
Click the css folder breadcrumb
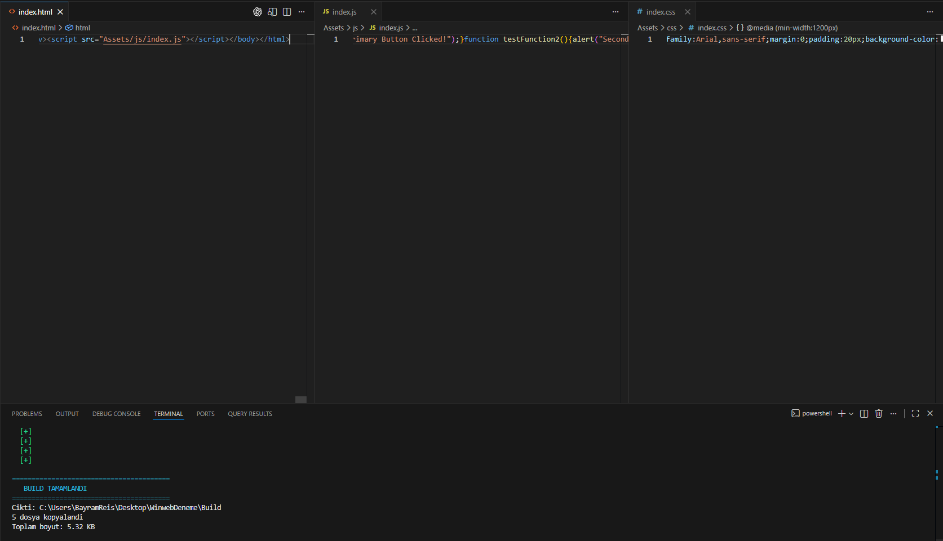pyautogui.click(x=672, y=28)
